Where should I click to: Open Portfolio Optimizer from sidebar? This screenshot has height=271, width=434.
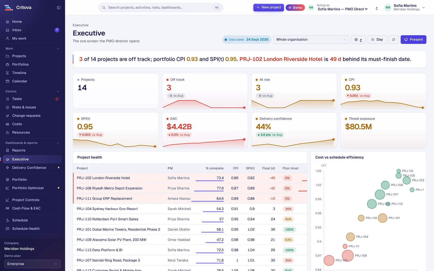[x=32, y=188]
